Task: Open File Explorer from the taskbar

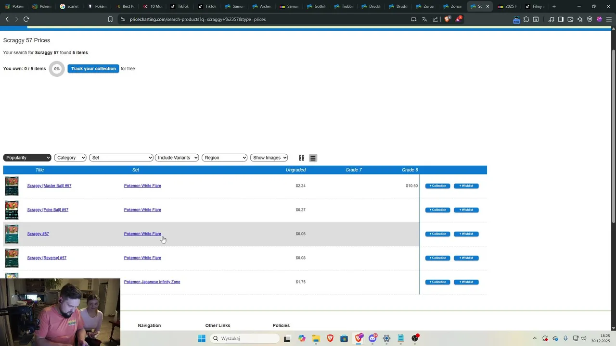Action: [316, 338]
